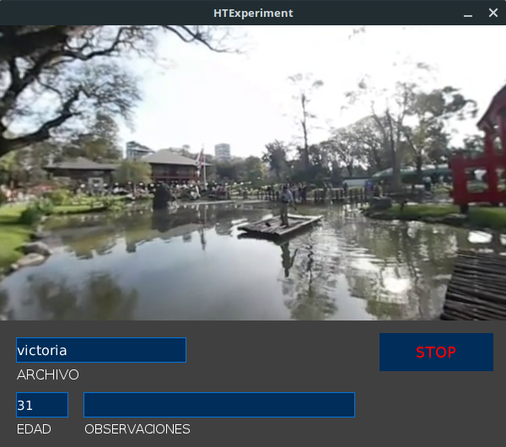Click the EDAD label
Viewport: 506px width, 447px height.
coord(34,428)
